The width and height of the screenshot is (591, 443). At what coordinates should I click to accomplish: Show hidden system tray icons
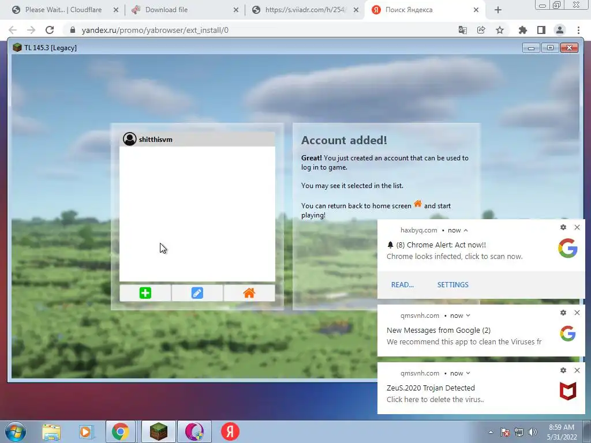click(491, 432)
